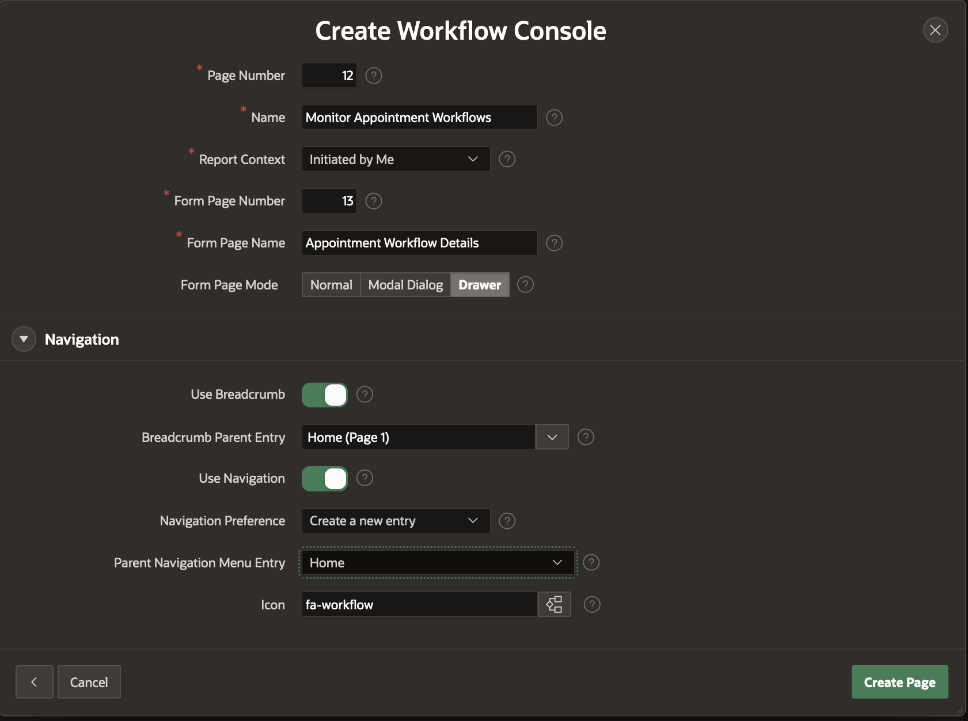This screenshot has height=721, width=968.
Task: Edit the Icon text field
Action: coord(420,604)
